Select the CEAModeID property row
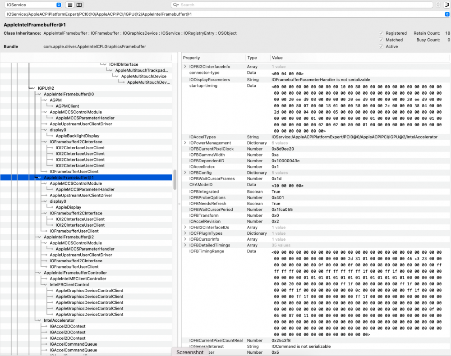This screenshot has width=451, height=356. pos(316,185)
